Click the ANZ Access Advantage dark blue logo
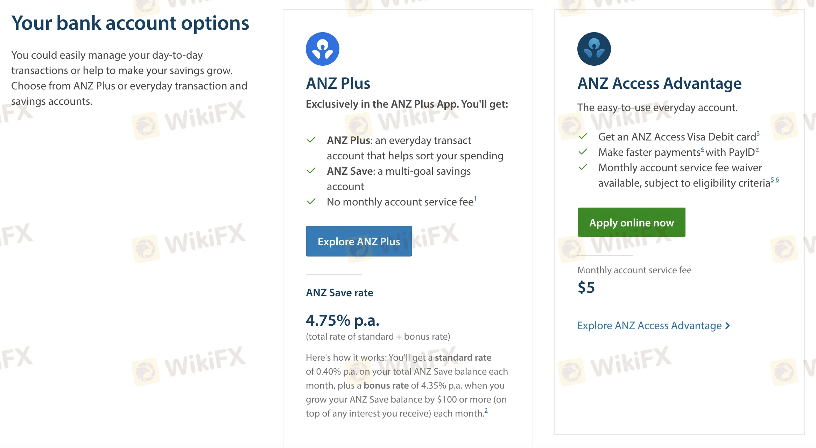Screen dimensions: 816x448 click(x=594, y=49)
